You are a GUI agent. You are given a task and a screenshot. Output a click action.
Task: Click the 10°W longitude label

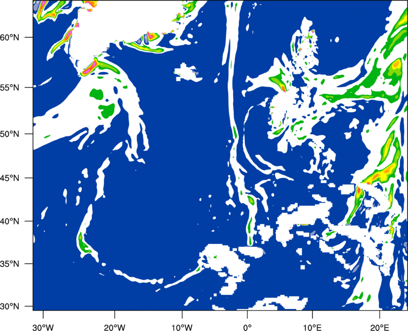click(x=182, y=327)
